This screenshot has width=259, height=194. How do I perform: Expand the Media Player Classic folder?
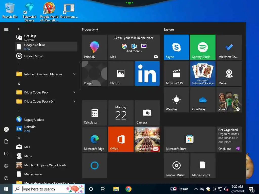[46, 182]
